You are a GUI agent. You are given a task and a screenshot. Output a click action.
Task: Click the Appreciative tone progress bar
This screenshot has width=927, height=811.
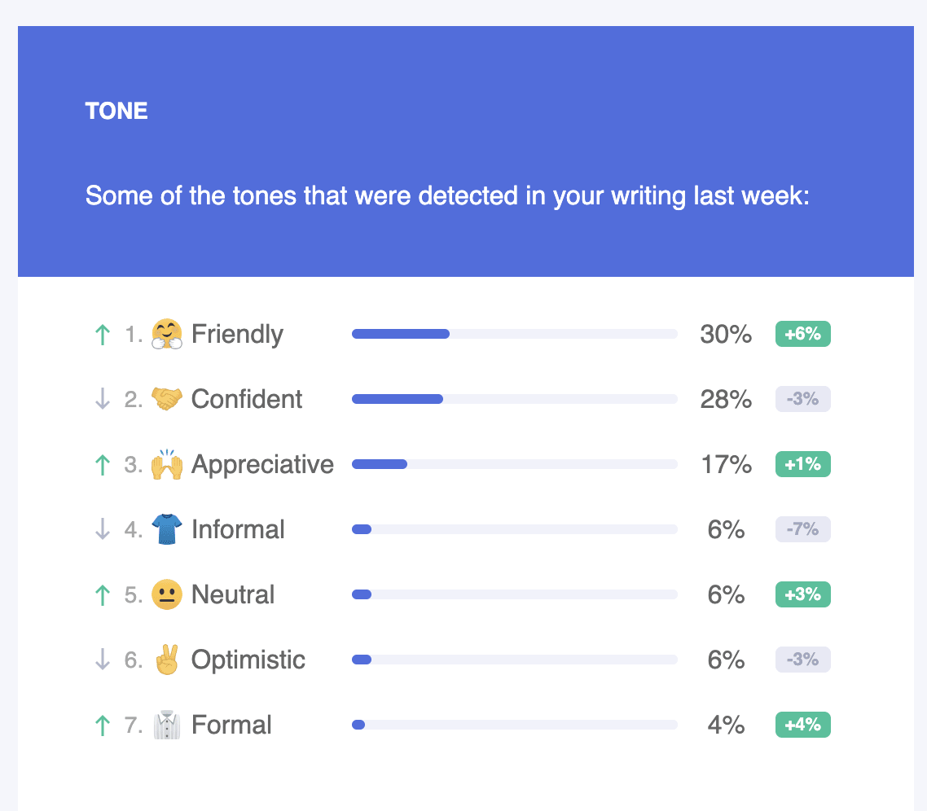[x=514, y=464]
